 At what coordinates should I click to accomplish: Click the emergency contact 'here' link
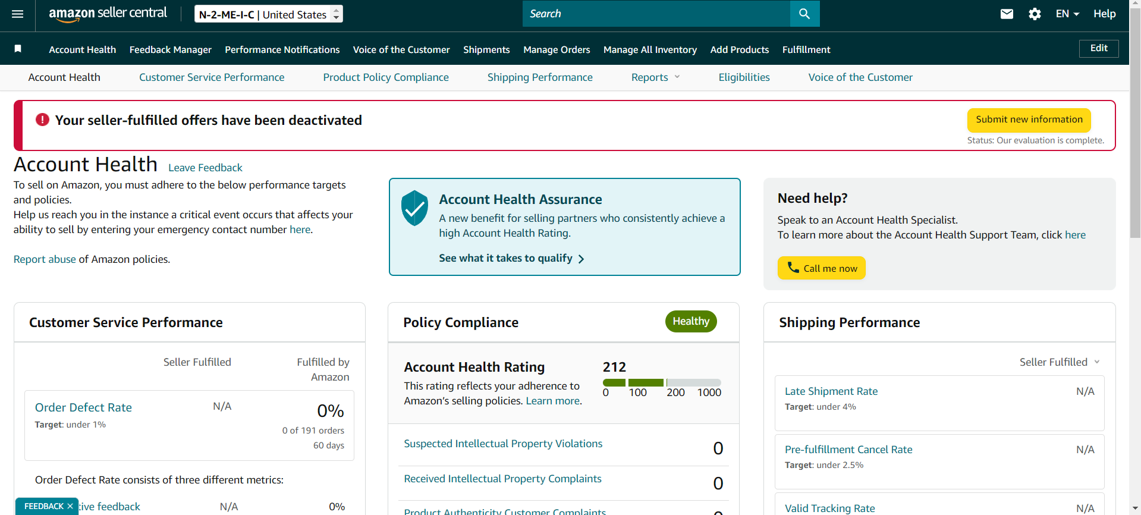point(300,230)
